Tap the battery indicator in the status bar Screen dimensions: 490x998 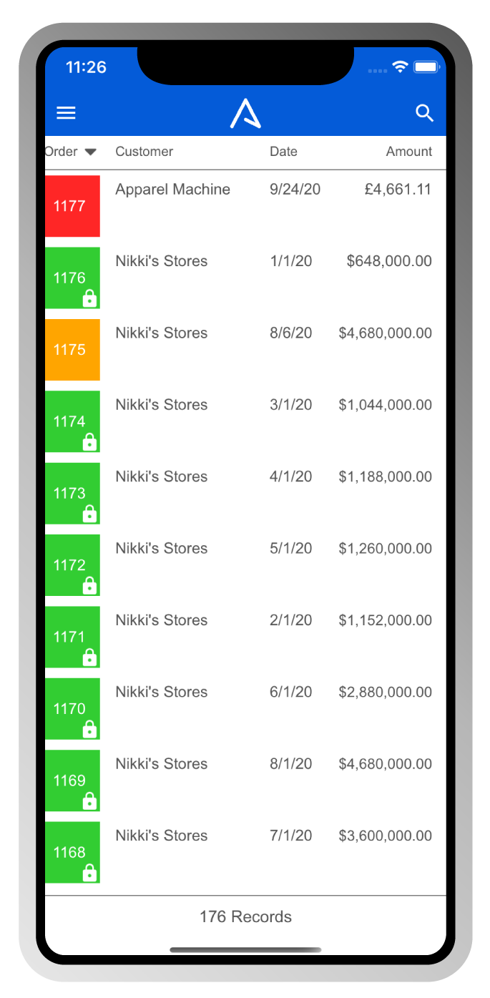pyautogui.click(x=426, y=67)
